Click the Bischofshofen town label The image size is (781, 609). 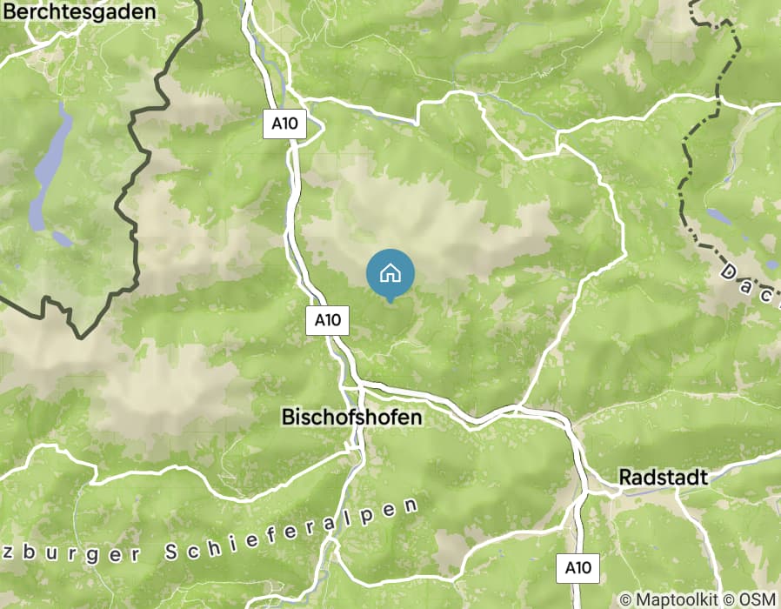click(x=352, y=417)
